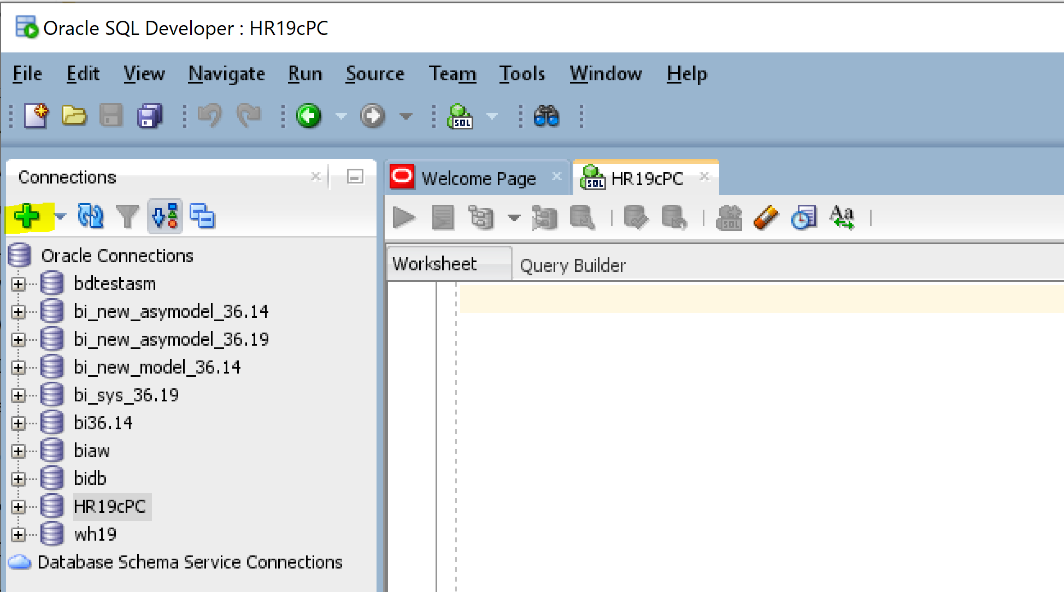Select the Worksheet tab
This screenshot has width=1064, height=592.
coord(449,264)
